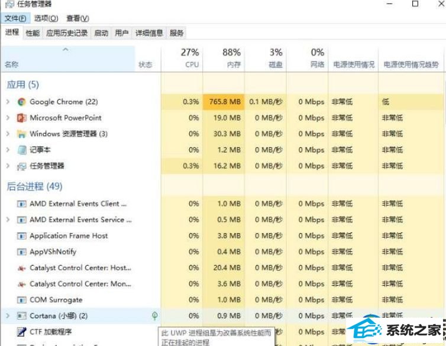Open the 查看(V) menu
The image size is (446, 346).
pyautogui.click(x=77, y=18)
